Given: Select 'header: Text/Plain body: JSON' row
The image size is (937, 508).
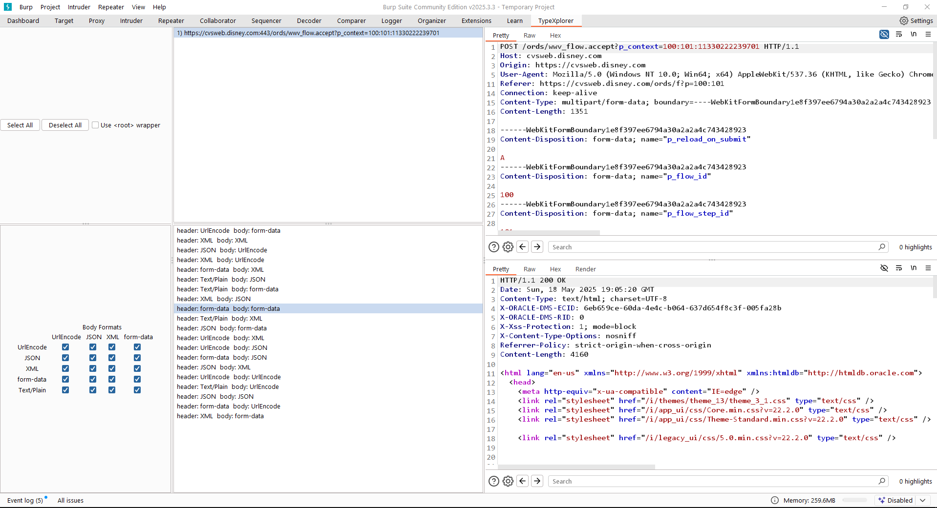Looking at the screenshot, I should pyautogui.click(x=328, y=279).
